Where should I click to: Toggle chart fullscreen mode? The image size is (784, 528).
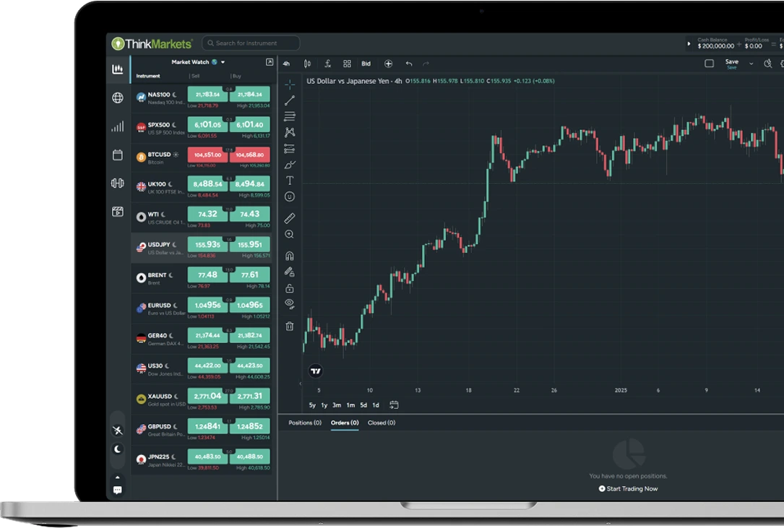tap(709, 64)
